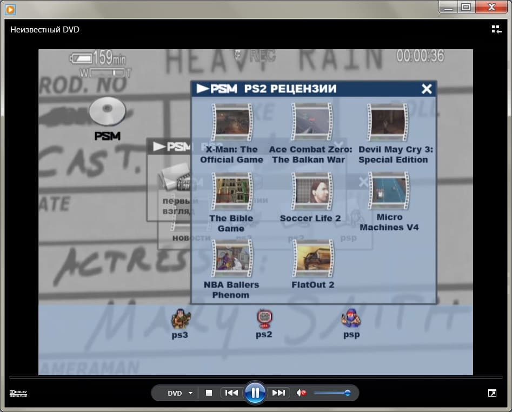Pause DVD playback
This screenshot has width=512, height=412.
click(x=255, y=393)
